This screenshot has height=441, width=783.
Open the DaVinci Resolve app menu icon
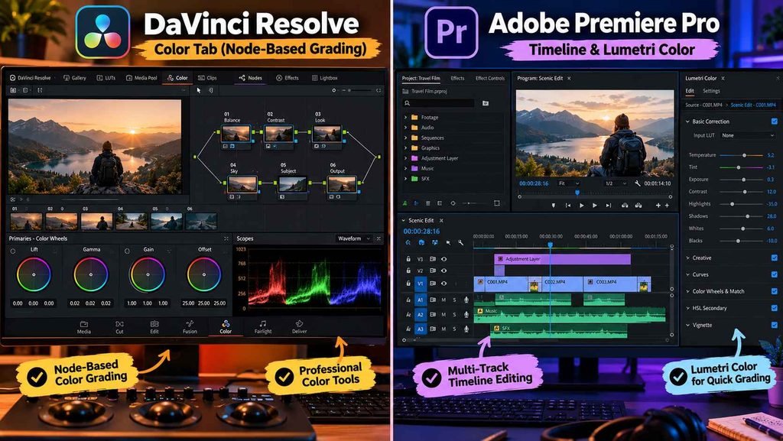pos(12,78)
